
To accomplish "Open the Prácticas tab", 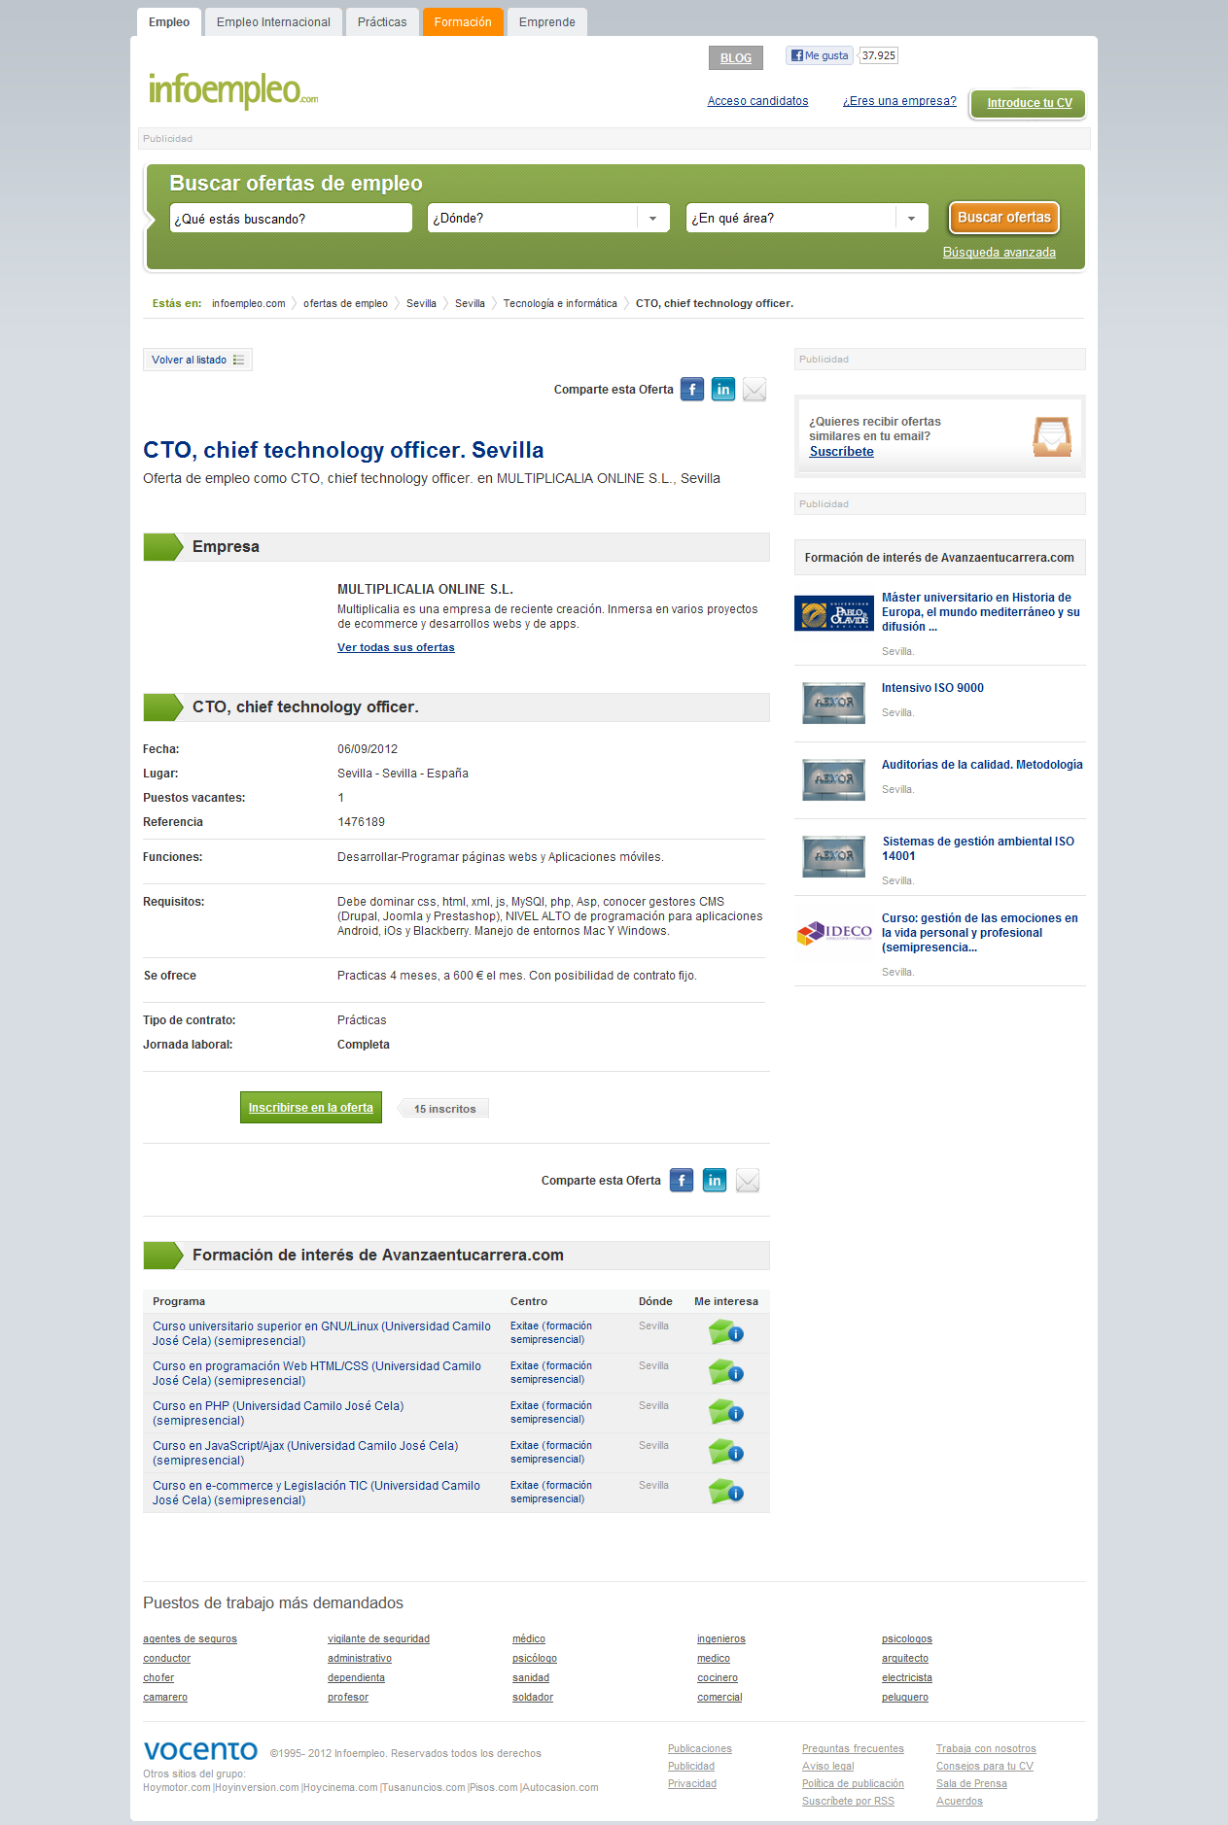I will point(382,22).
